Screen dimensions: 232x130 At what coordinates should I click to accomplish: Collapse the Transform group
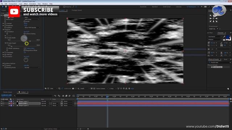pyautogui.click(x=3, y=30)
